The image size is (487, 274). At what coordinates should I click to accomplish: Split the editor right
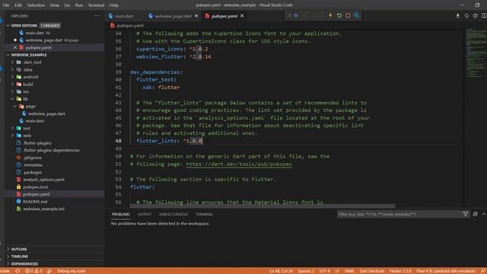click(x=484, y=15)
